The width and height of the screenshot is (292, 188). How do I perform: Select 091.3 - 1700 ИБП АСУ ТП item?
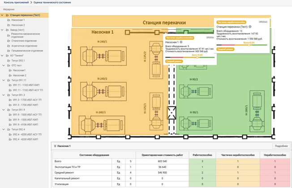27,100
